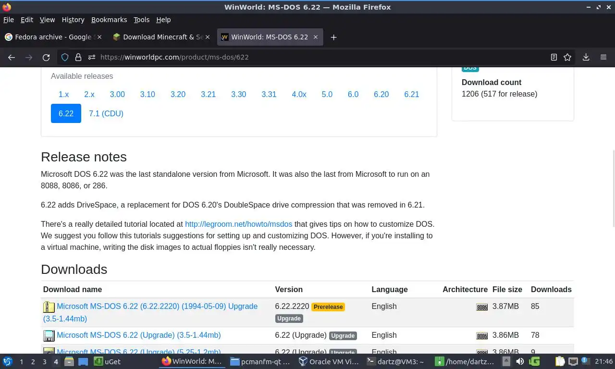Switch to virtual desktop 2
Image resolution: width=615 pixels, height=369 pixels.
click(x=33, y=362)
